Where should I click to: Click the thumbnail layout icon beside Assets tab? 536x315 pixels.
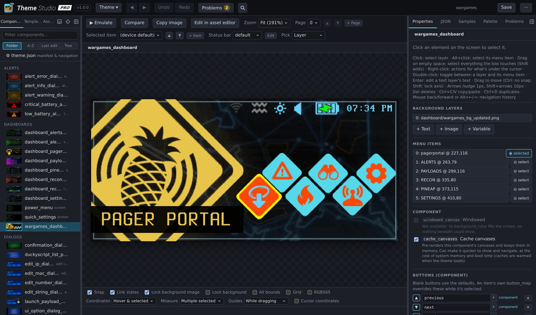click(x=59, y=21)
